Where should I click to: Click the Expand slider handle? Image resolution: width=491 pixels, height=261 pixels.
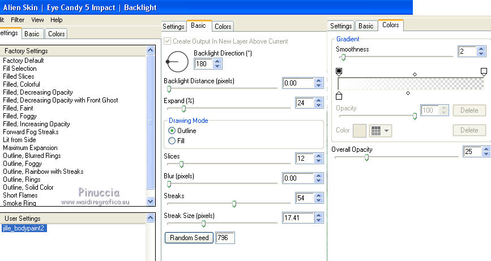click(184, 109)
